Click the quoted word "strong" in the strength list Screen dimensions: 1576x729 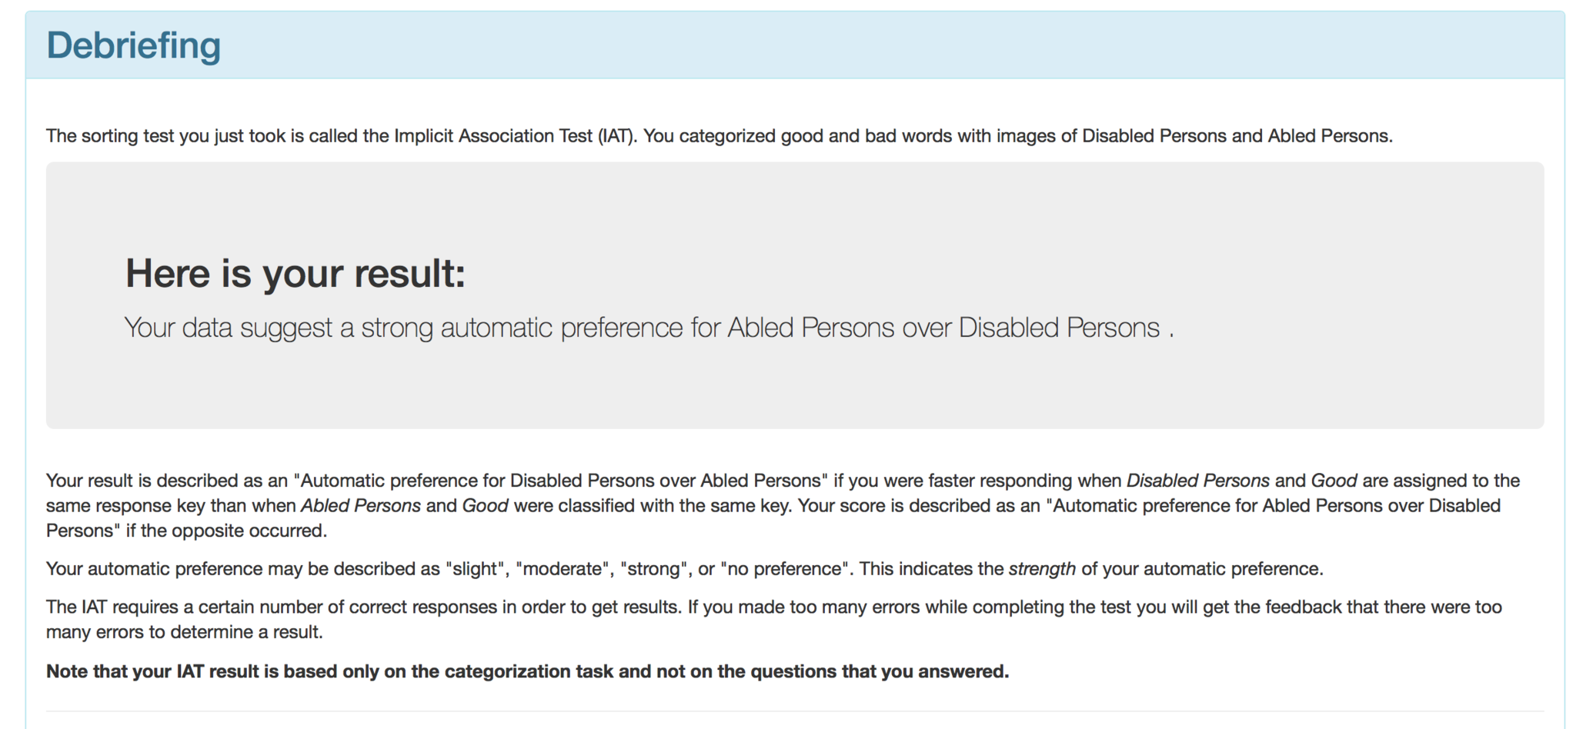click(654, 569)
